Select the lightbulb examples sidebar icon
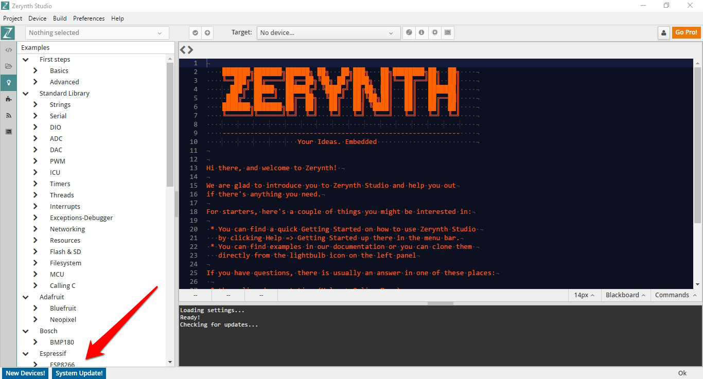The image size is (703, 379). (x=8, y=82)
